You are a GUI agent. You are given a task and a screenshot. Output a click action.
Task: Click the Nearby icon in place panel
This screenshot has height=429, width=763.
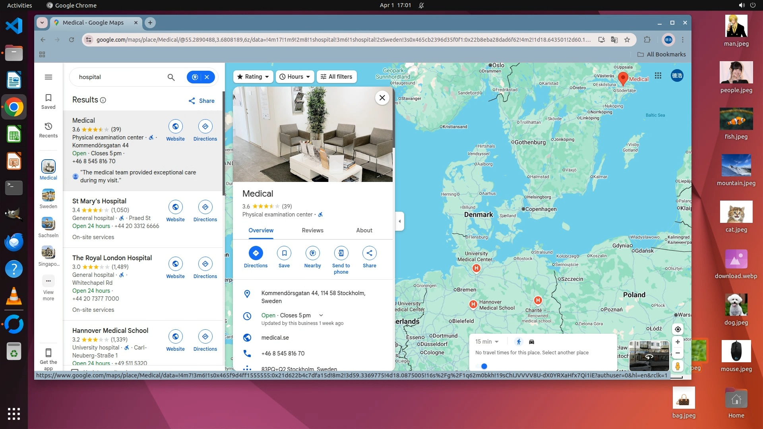[312, 253]
